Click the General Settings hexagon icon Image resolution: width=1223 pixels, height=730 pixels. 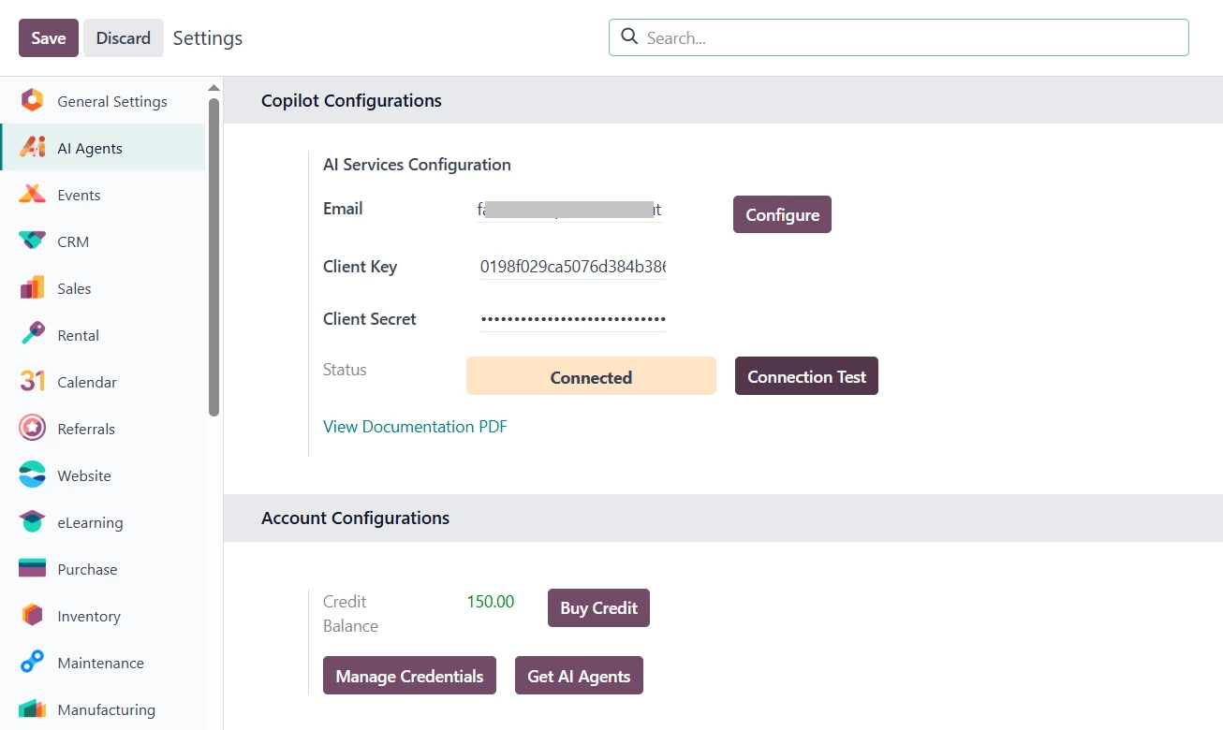[33, 101]
